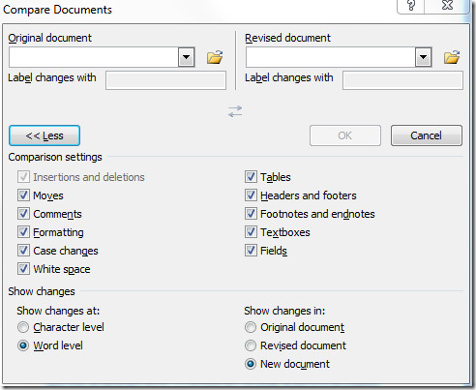Swap documents using the double-arrow icon

(235, 111)
